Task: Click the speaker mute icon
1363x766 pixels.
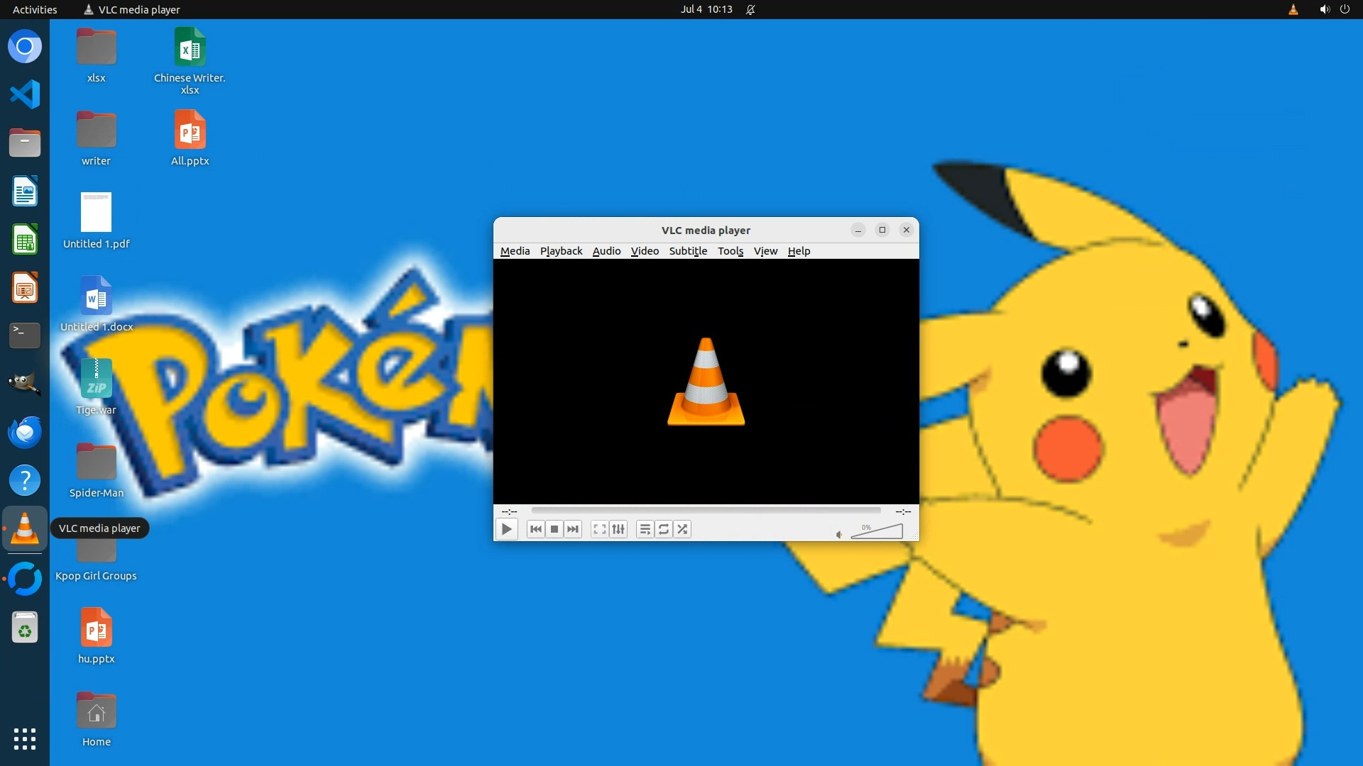Action: 839,534
